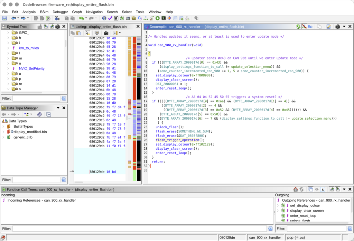Take a Listing snapshot with camera icon

pyautogui.click(x=106, y=33)
